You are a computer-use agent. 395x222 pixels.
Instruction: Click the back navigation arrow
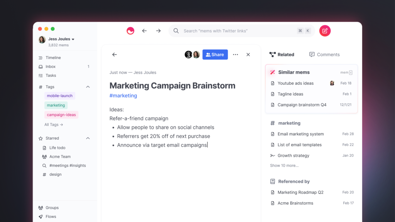pyautogui.click(x=144, y=31)
